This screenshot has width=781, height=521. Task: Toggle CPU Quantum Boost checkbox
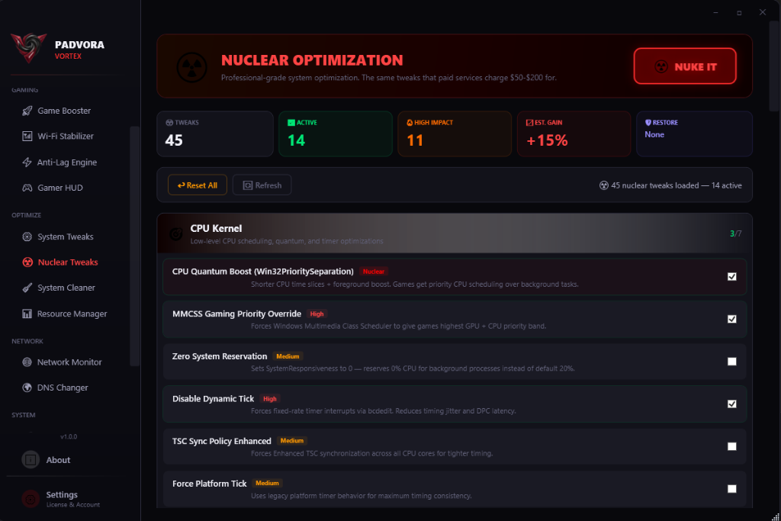(731, 276)
